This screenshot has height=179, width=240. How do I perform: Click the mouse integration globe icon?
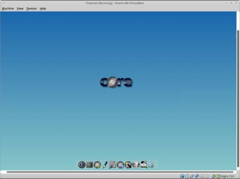point(213,176)
